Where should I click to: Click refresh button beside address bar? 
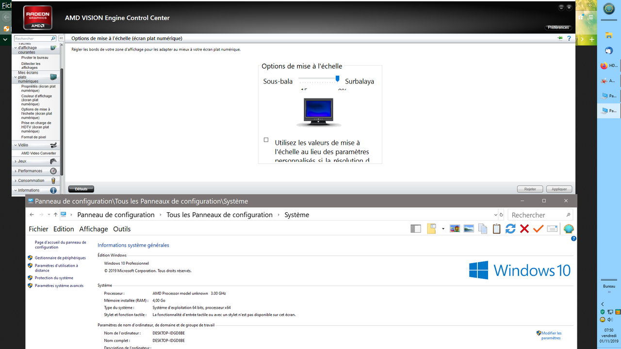(x=502, y=215)
